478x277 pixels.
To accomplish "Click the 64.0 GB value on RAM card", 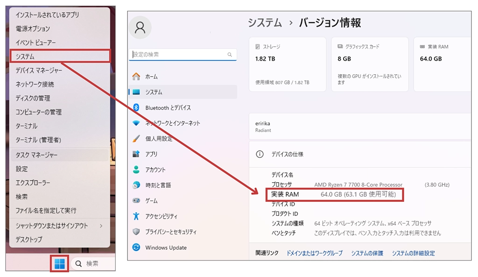I will pyautogui.click(x=431, y=59).
